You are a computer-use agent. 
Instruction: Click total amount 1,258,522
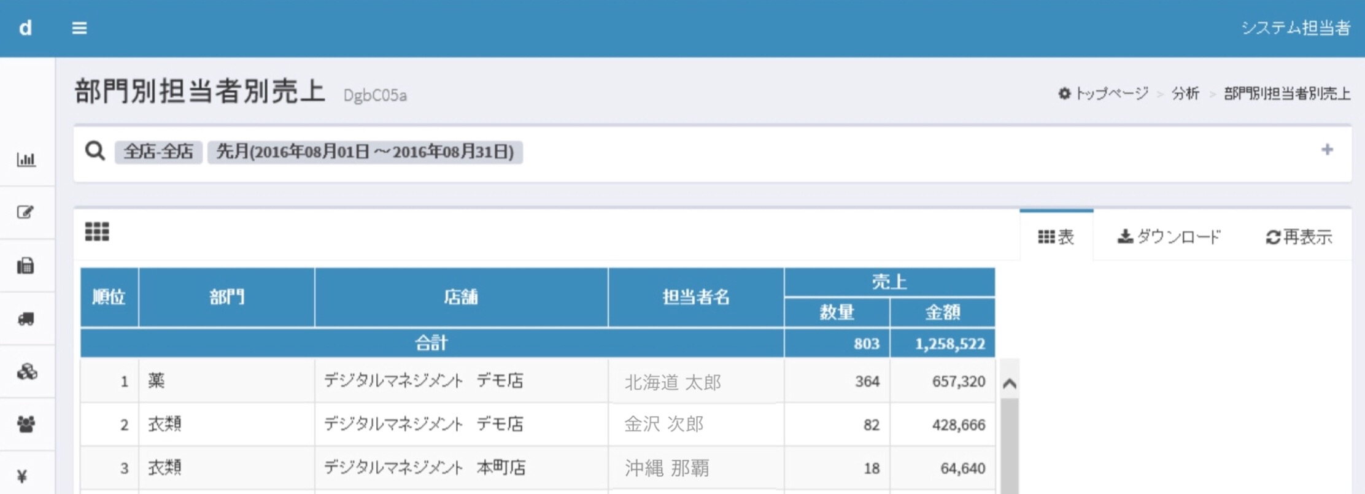click(943, 344)
